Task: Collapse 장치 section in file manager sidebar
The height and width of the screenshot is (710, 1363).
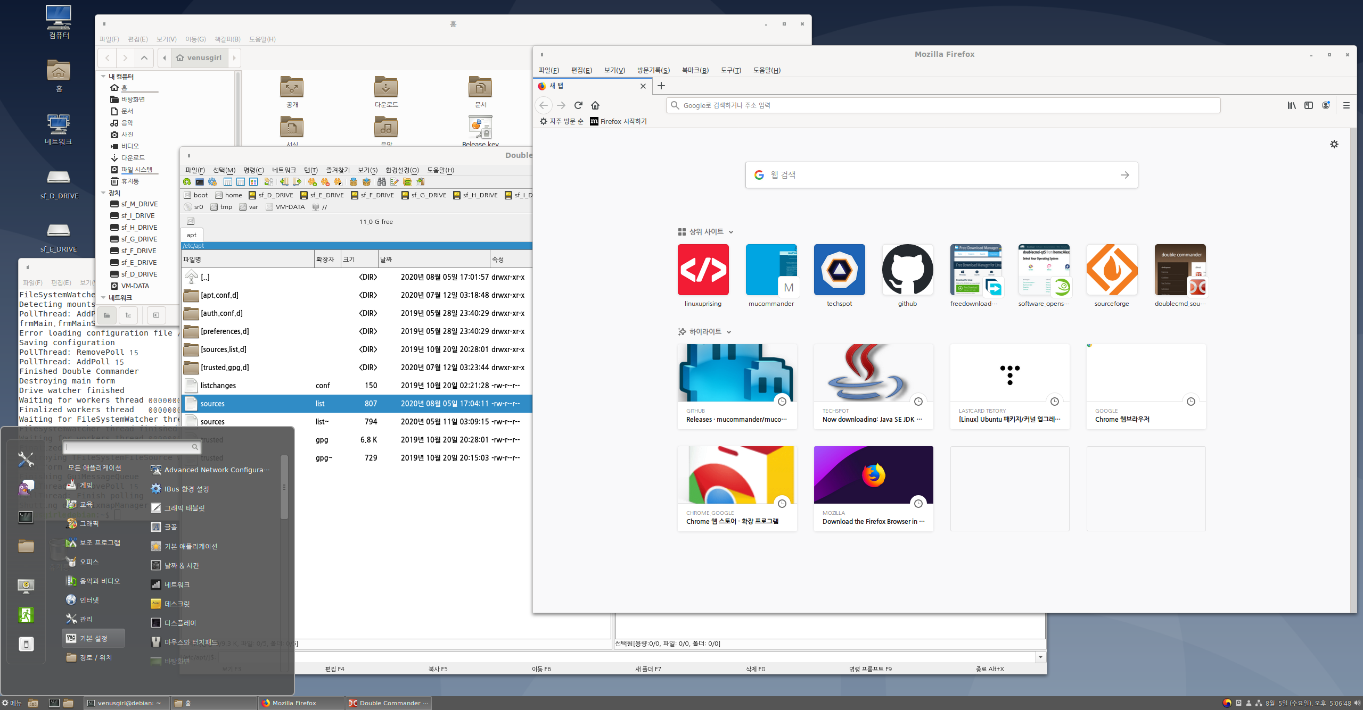Action: point(103,193)
